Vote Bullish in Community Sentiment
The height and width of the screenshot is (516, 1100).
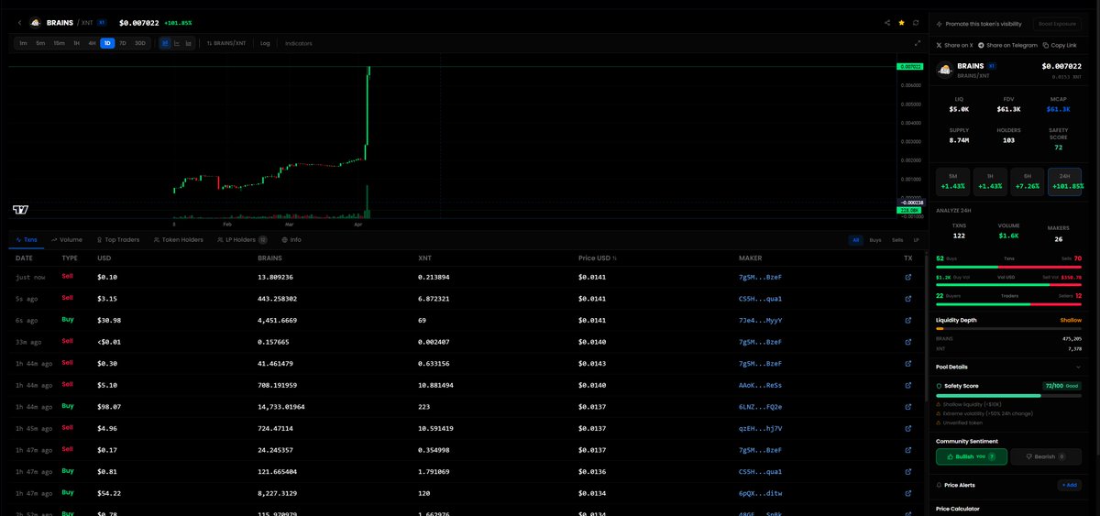click(972, 456)
